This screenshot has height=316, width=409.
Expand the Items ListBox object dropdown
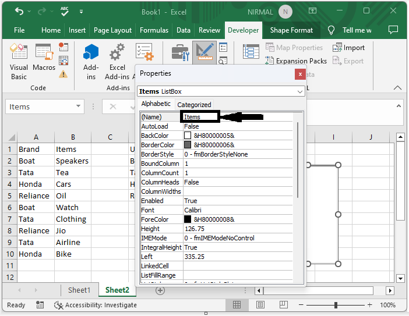[300, 92]
